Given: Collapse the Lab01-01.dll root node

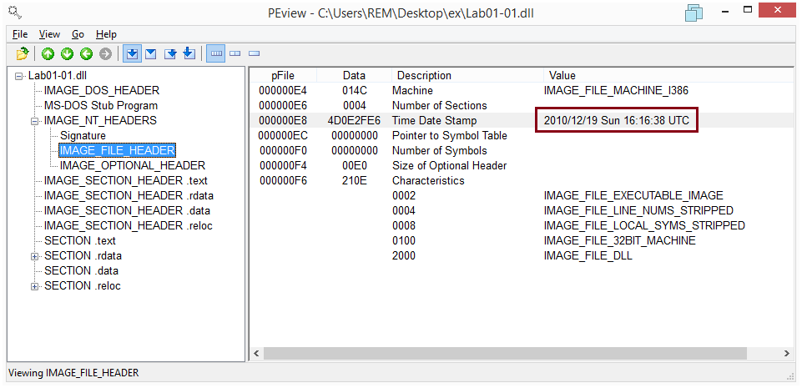Looking at the screenshot, I should (20, 76).
